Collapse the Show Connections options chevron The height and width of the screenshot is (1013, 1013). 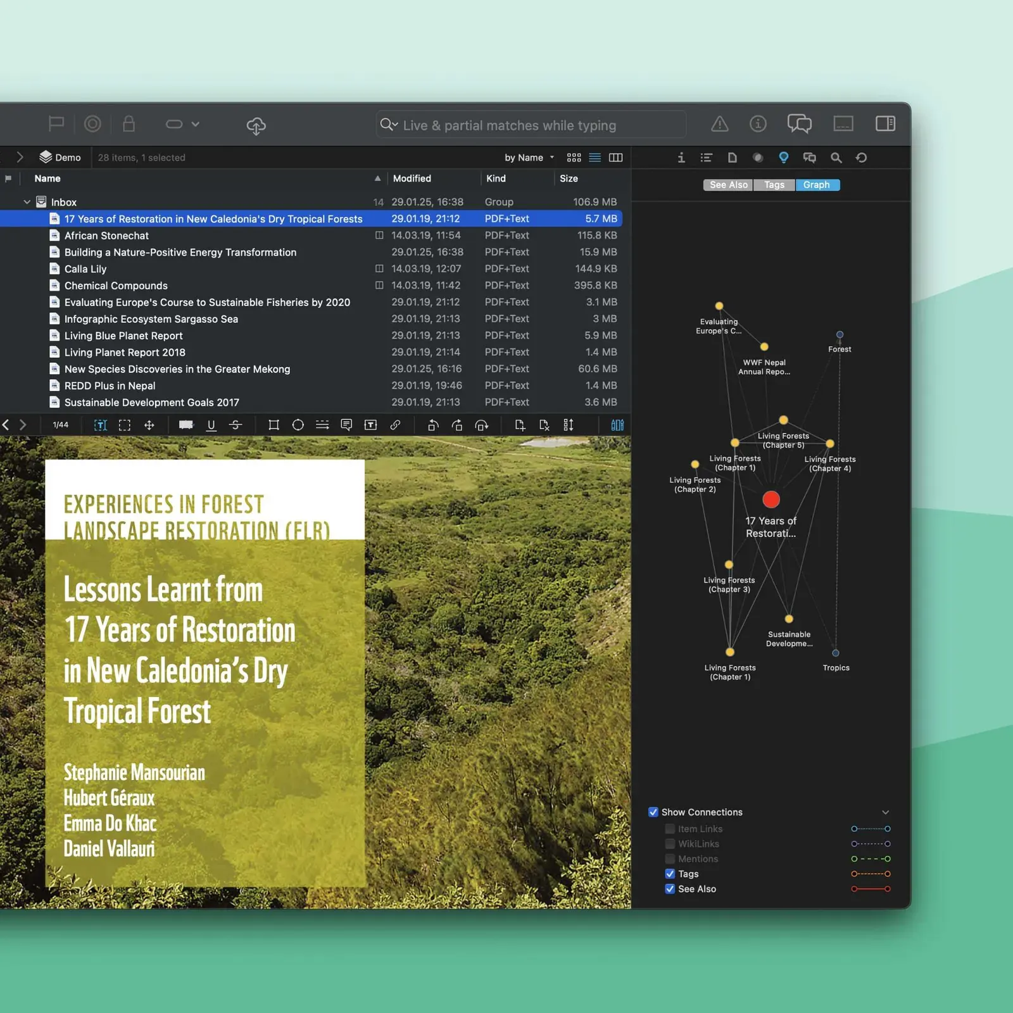click(886, 812)
